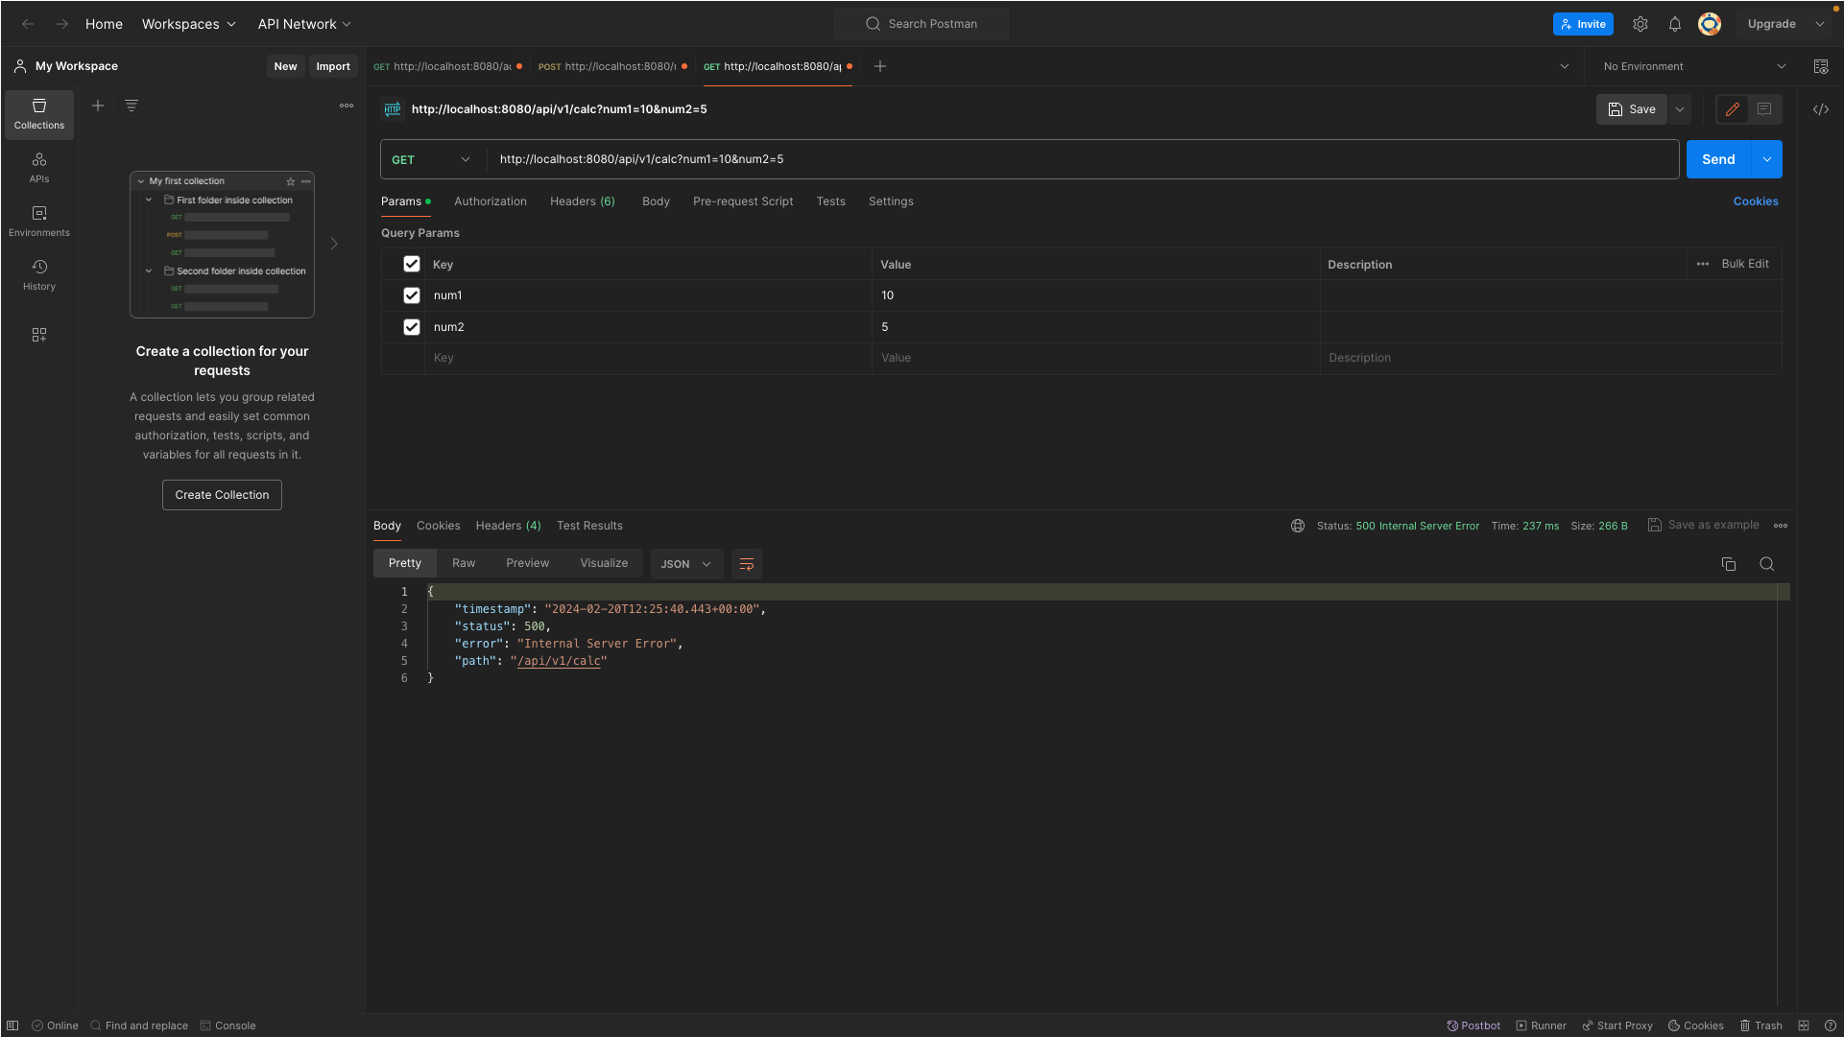Open the JSON response format dropdown
This screenshot has height=1037, width=1844.
tap(685, 564)
